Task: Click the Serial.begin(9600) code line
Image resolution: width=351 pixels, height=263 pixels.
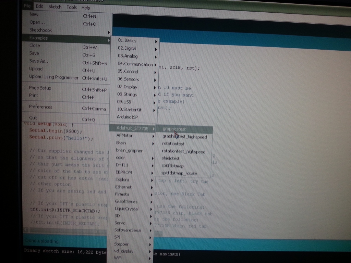Action: tap(56, 131)
